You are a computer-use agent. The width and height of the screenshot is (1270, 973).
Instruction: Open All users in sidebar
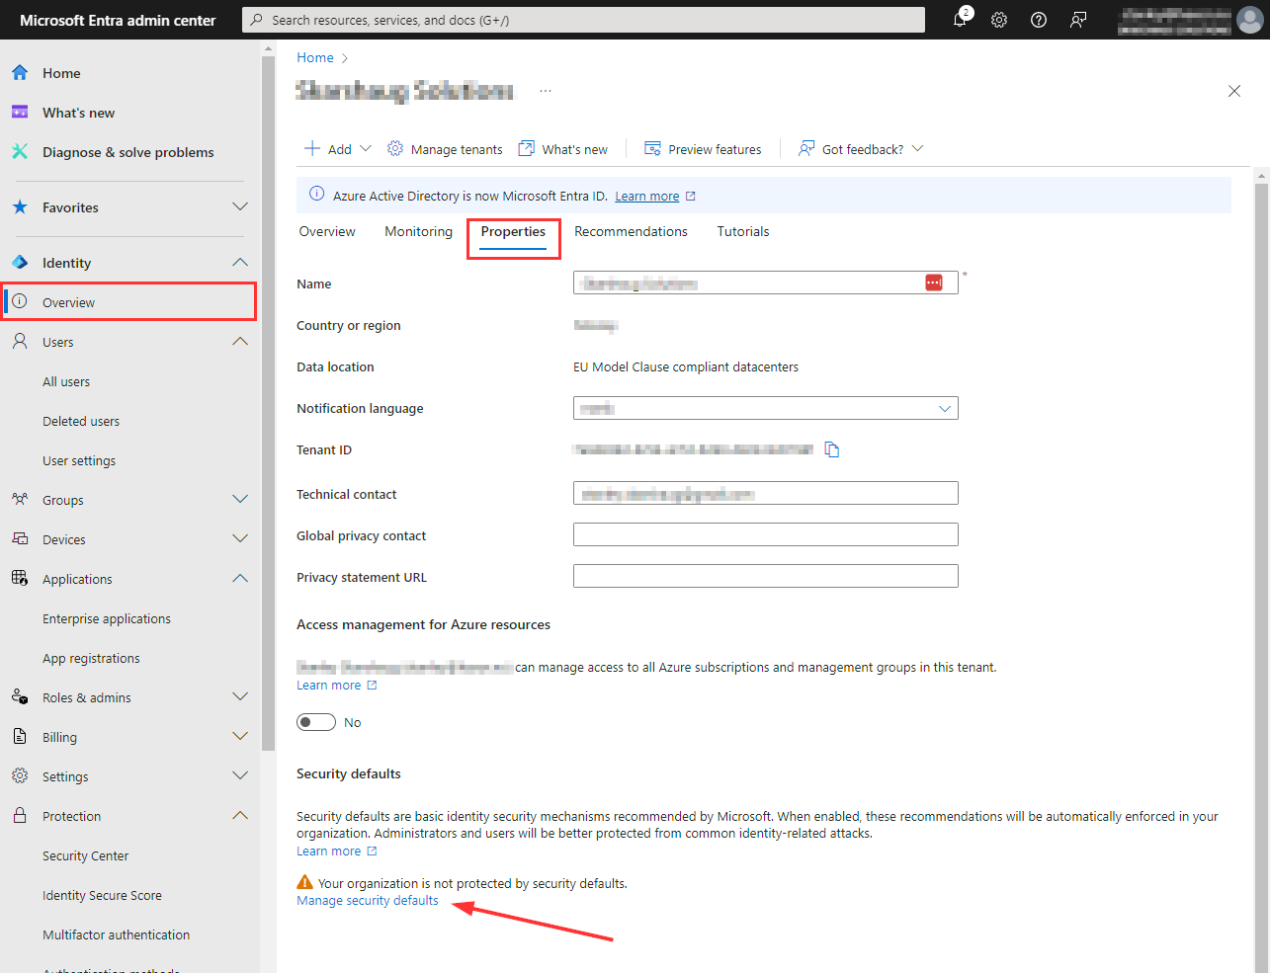[x=66, y=381]
